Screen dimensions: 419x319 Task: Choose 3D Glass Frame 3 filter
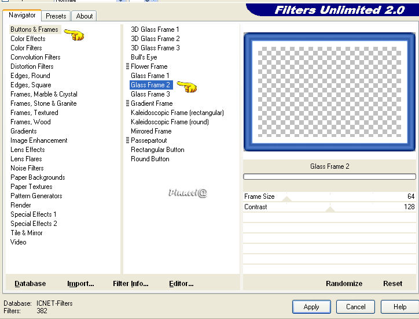click(x=155, y=48)
